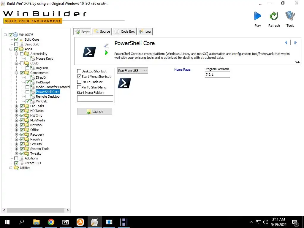Click the wrench edit script icon

[107, 45]
